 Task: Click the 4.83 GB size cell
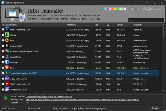98,30
